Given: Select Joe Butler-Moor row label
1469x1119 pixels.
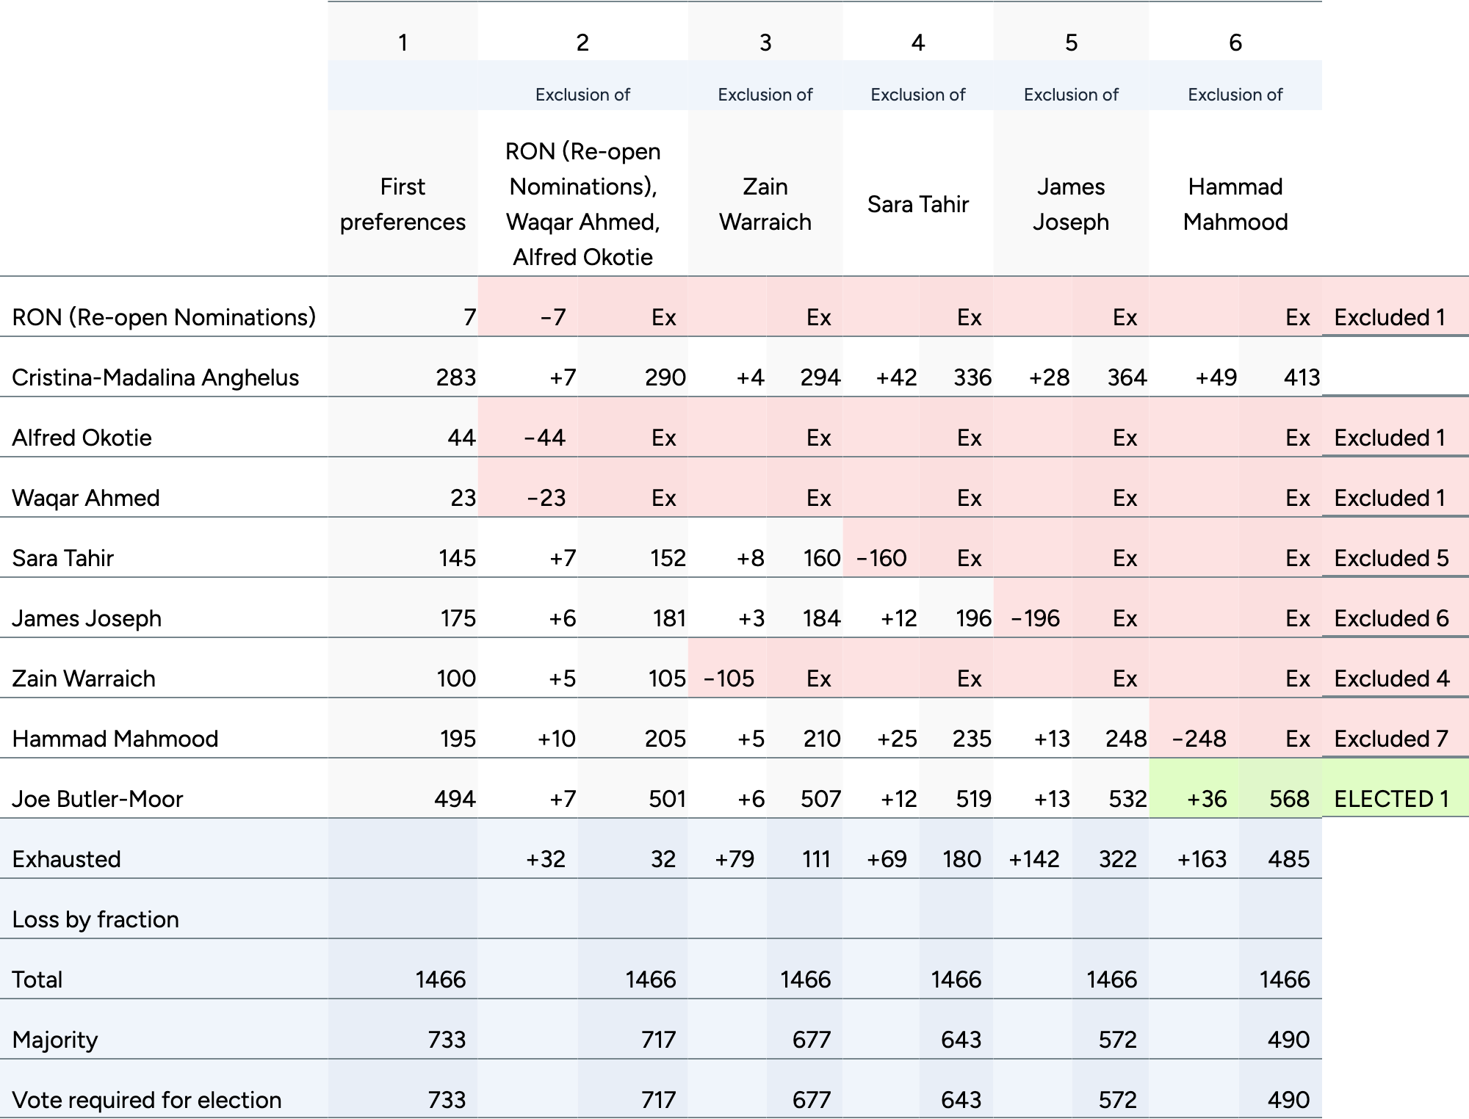Looking at the screenshot, I should [x=97, y=798].
